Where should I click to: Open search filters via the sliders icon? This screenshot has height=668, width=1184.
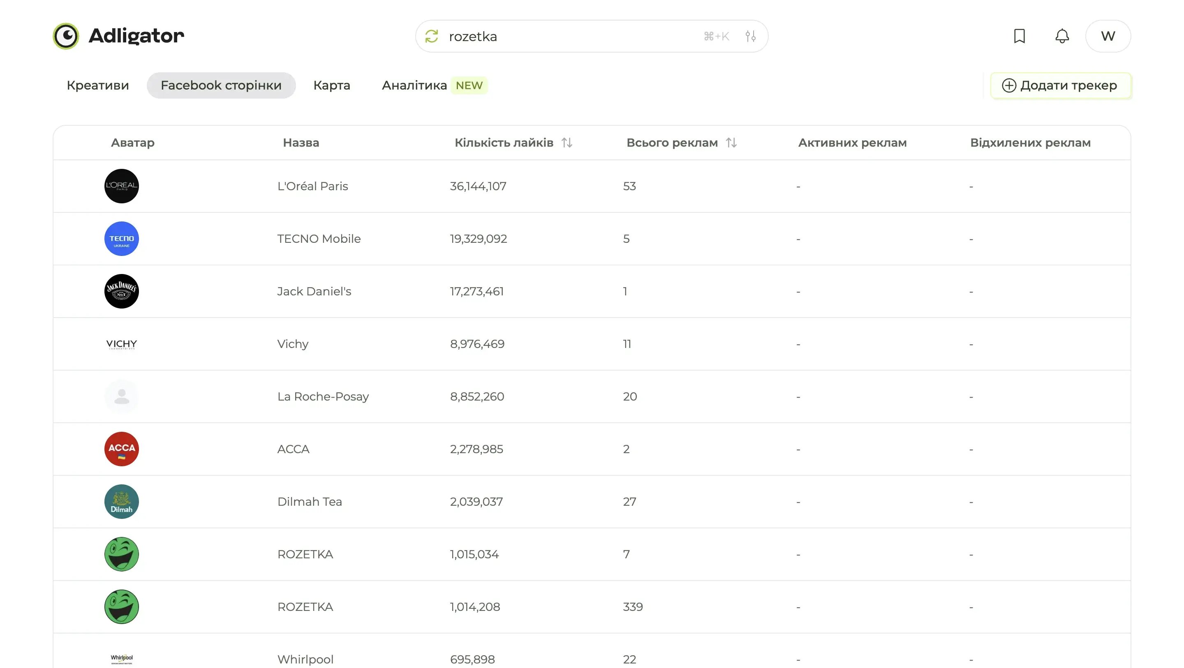point(751,36)
